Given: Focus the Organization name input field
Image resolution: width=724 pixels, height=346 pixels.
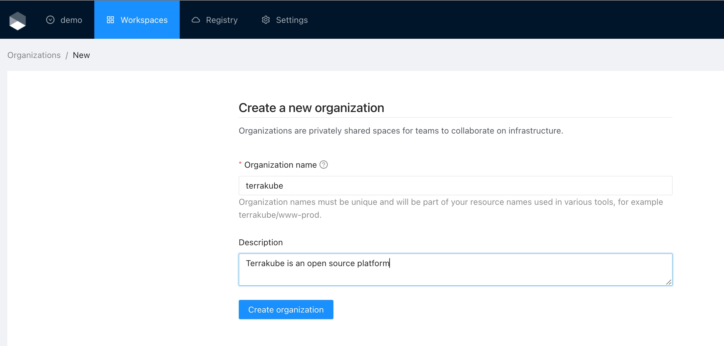Looking at the screenshot, I should click(x=455, y=186).
